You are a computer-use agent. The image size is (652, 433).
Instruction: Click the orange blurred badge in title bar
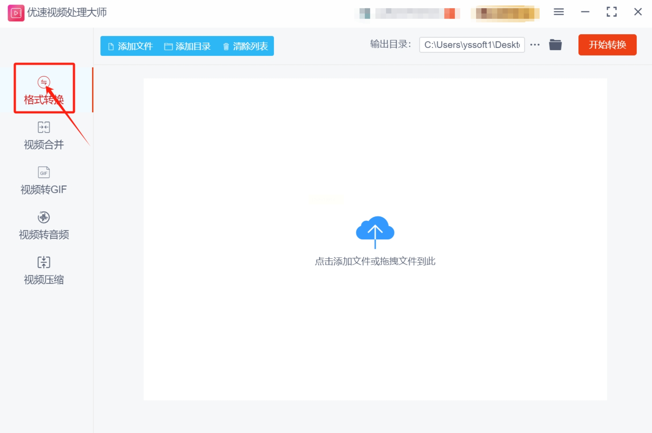(505, 13)
